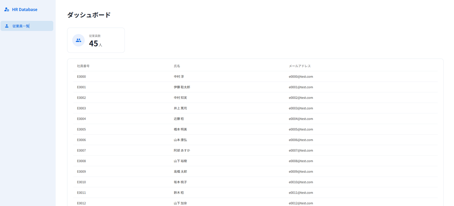Open the 従業員一覧 sidebar menu item

[27, 26]
